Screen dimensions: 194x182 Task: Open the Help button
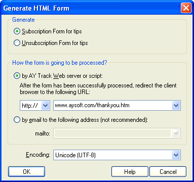(x=130, y=172)
